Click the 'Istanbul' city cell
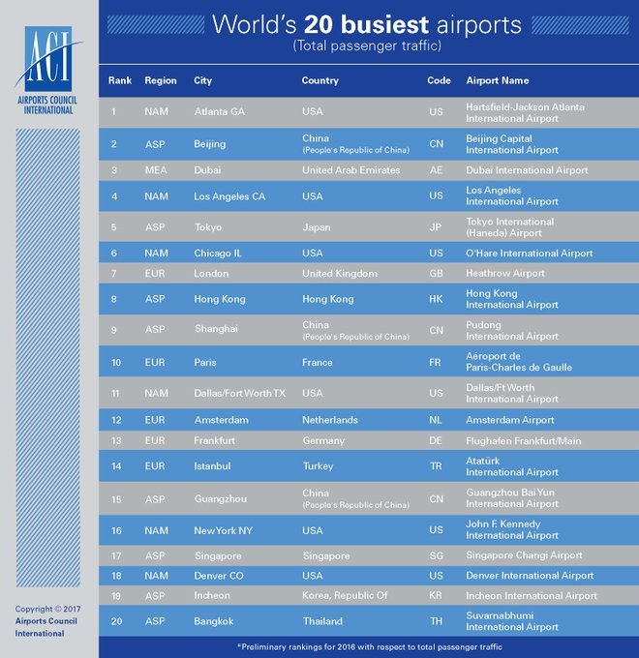Screen dimensions: 639x658 tap(212, 466)
